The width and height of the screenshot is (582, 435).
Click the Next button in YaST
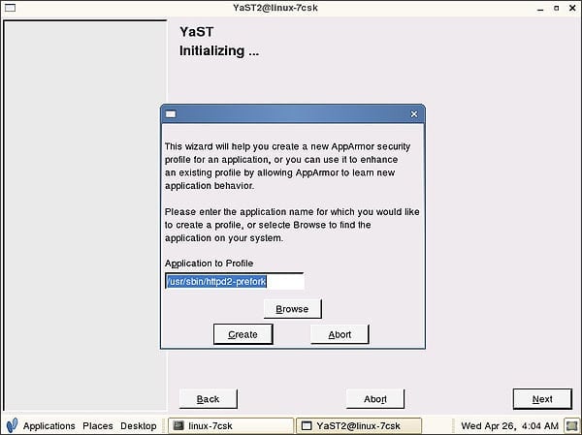tap(542, 399)
